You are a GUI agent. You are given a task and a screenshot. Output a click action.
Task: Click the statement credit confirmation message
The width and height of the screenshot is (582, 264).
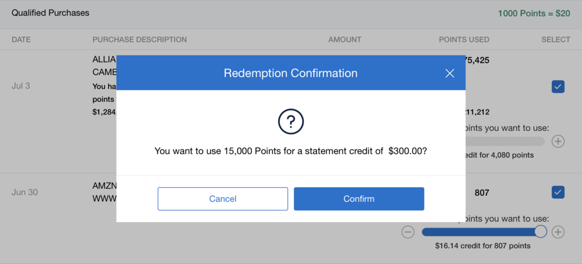(291, 151)
